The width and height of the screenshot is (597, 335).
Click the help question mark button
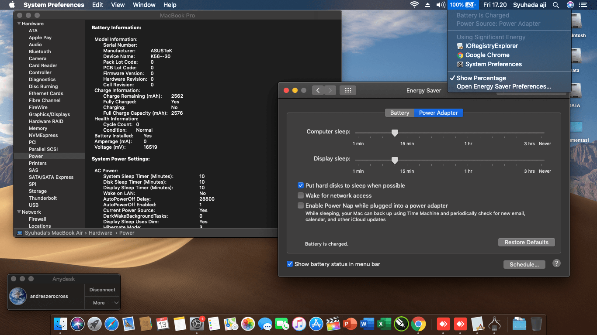(556, 263)
